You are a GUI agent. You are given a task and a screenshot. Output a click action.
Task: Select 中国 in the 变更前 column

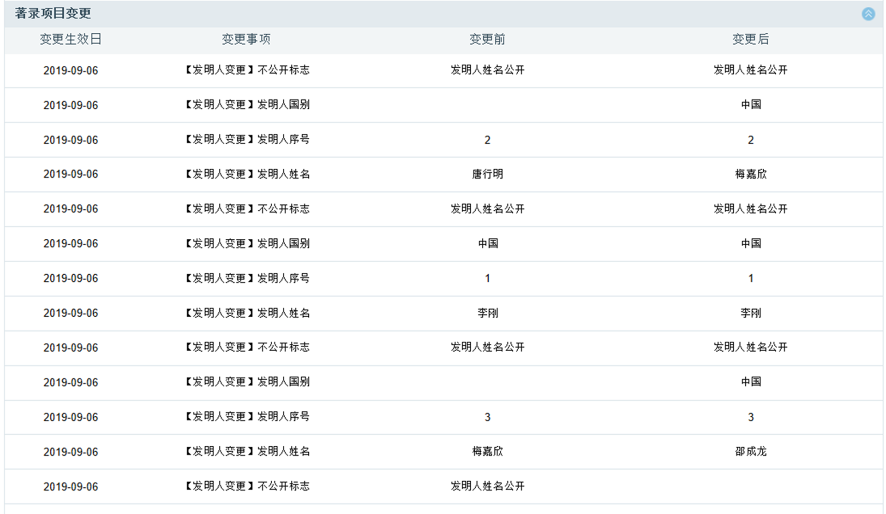coord(488,243)
